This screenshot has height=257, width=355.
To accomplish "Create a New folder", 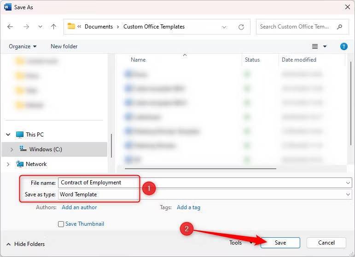I will pos(64,46).
